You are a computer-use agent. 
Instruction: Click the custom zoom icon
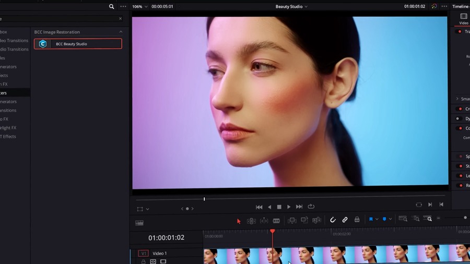(x=427, y=218)
